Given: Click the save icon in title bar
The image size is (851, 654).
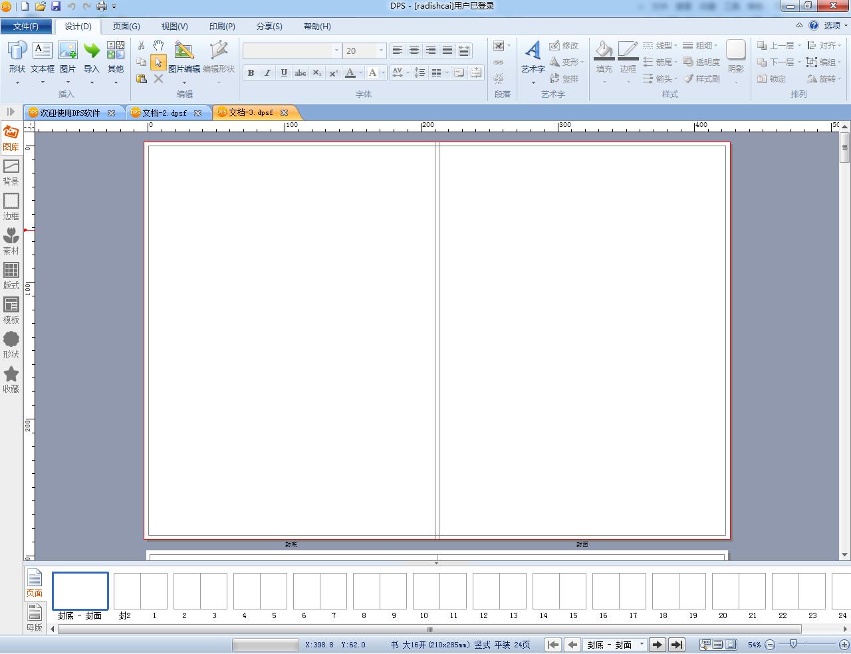Looking at the screenshot, I should tap(56, 6).
